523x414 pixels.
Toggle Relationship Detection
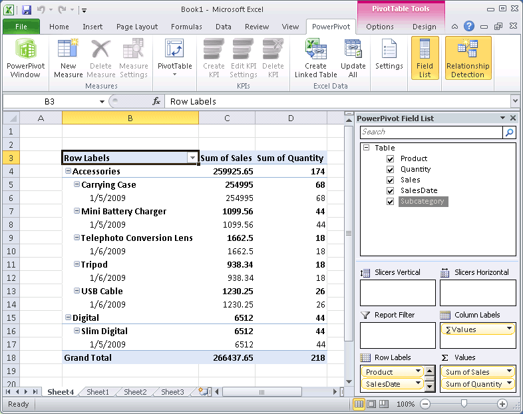coord(468,58)
